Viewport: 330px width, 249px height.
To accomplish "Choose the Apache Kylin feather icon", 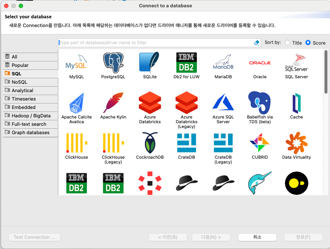I will click(113, 102).
